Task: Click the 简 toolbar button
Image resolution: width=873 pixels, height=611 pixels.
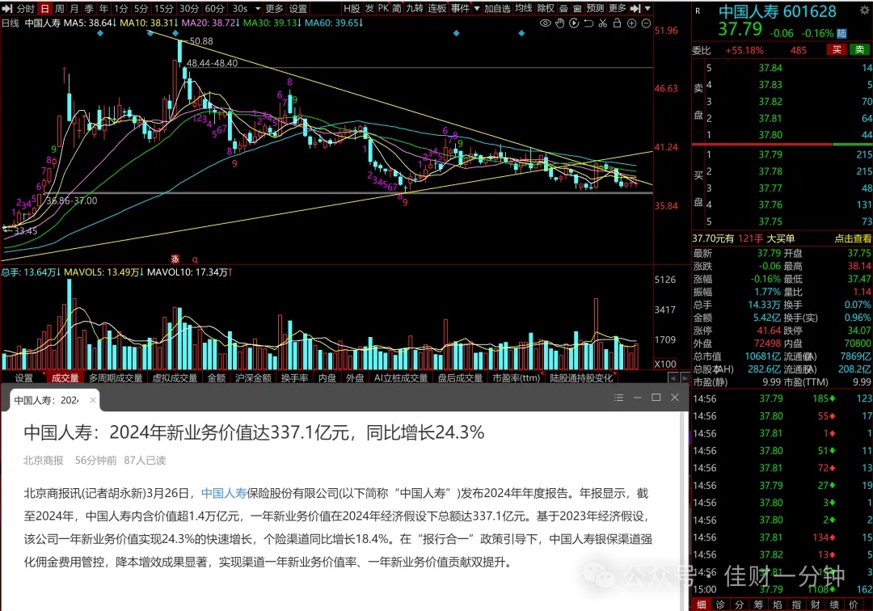Action: click(396, 8)
